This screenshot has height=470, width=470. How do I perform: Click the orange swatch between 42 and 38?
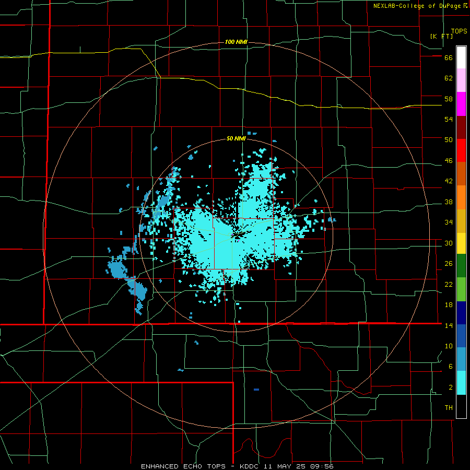point(461,197)
